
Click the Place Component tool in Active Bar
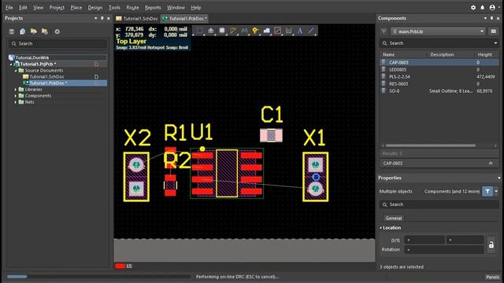(x=222, y=31)
